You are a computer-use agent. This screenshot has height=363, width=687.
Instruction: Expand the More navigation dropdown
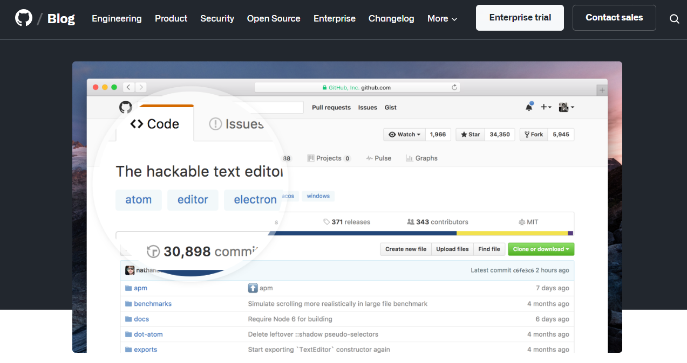coord(442,18)
